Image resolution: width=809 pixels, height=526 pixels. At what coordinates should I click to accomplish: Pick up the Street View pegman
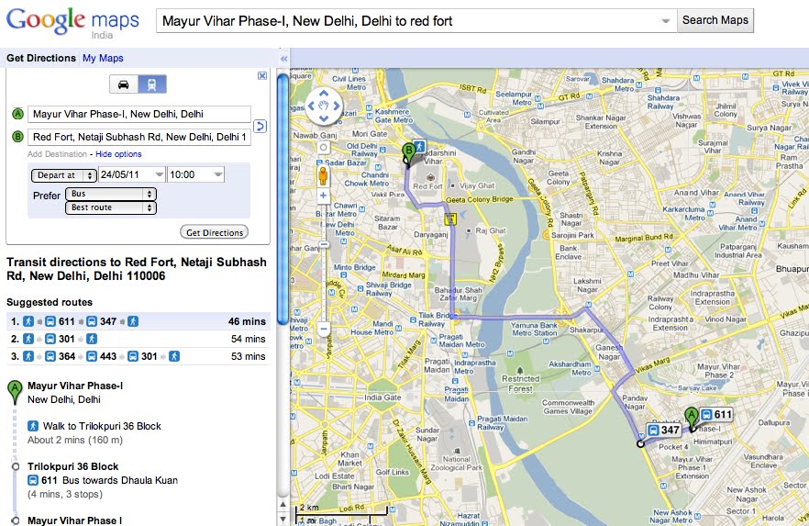point(323,176)
